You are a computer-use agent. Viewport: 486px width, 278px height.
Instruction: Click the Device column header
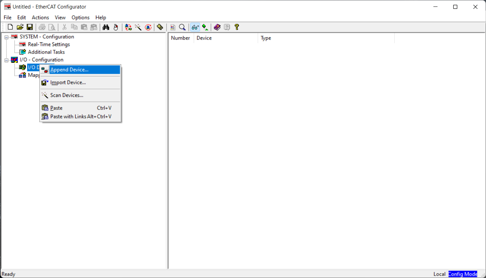(226, 38)
